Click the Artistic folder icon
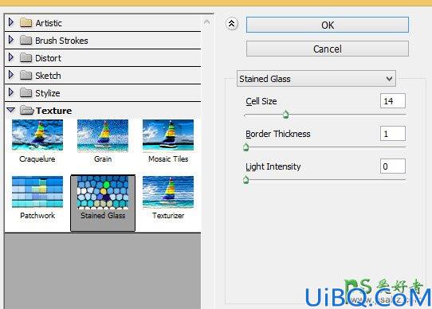Screen dimensions: 432x309 26,22
